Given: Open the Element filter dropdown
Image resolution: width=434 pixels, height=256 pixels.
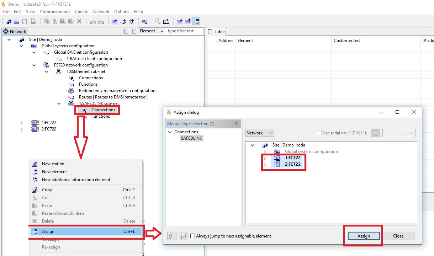Looking at the screenshot, I should 152,31.
